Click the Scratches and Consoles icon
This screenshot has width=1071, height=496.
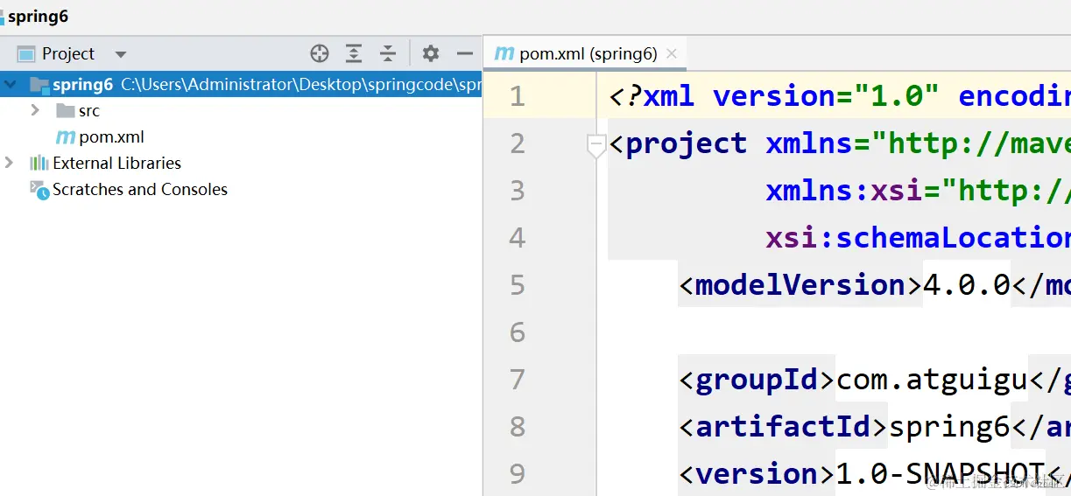pyautogui.click(x=39, y=190)
